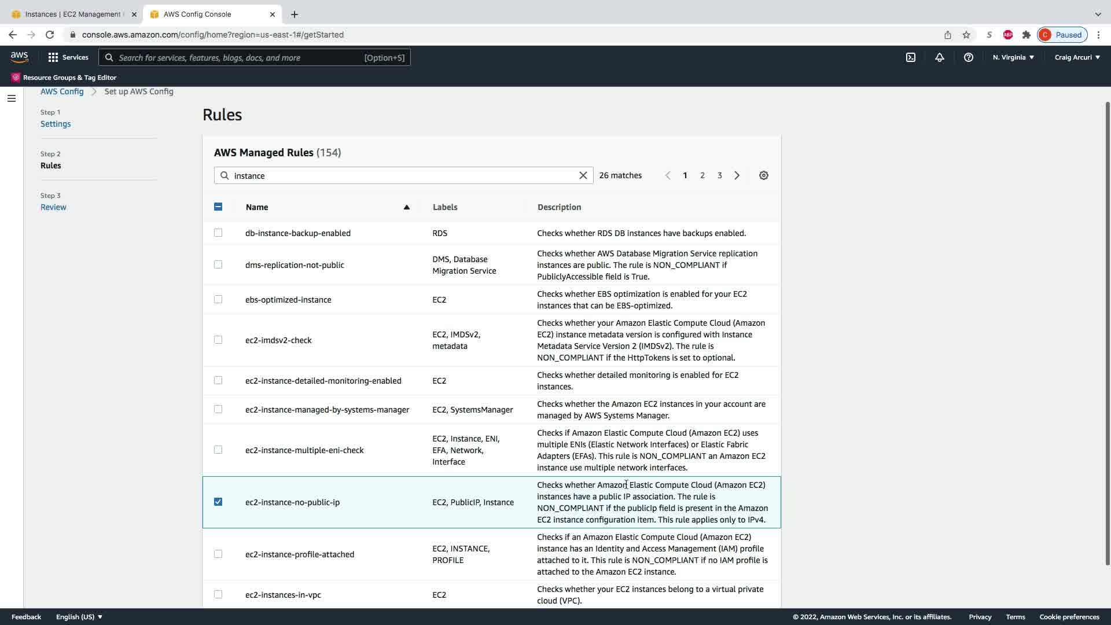The image size is (1111, 625).
Task: Open the AWS Config breadcrumb link
Action: (x=62, y=91)
